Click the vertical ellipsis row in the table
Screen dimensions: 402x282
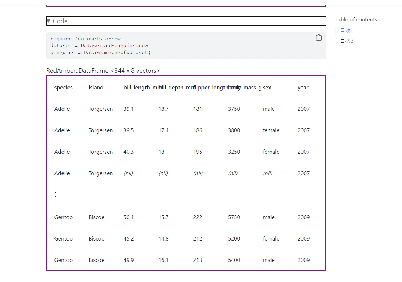pos(55,194)
